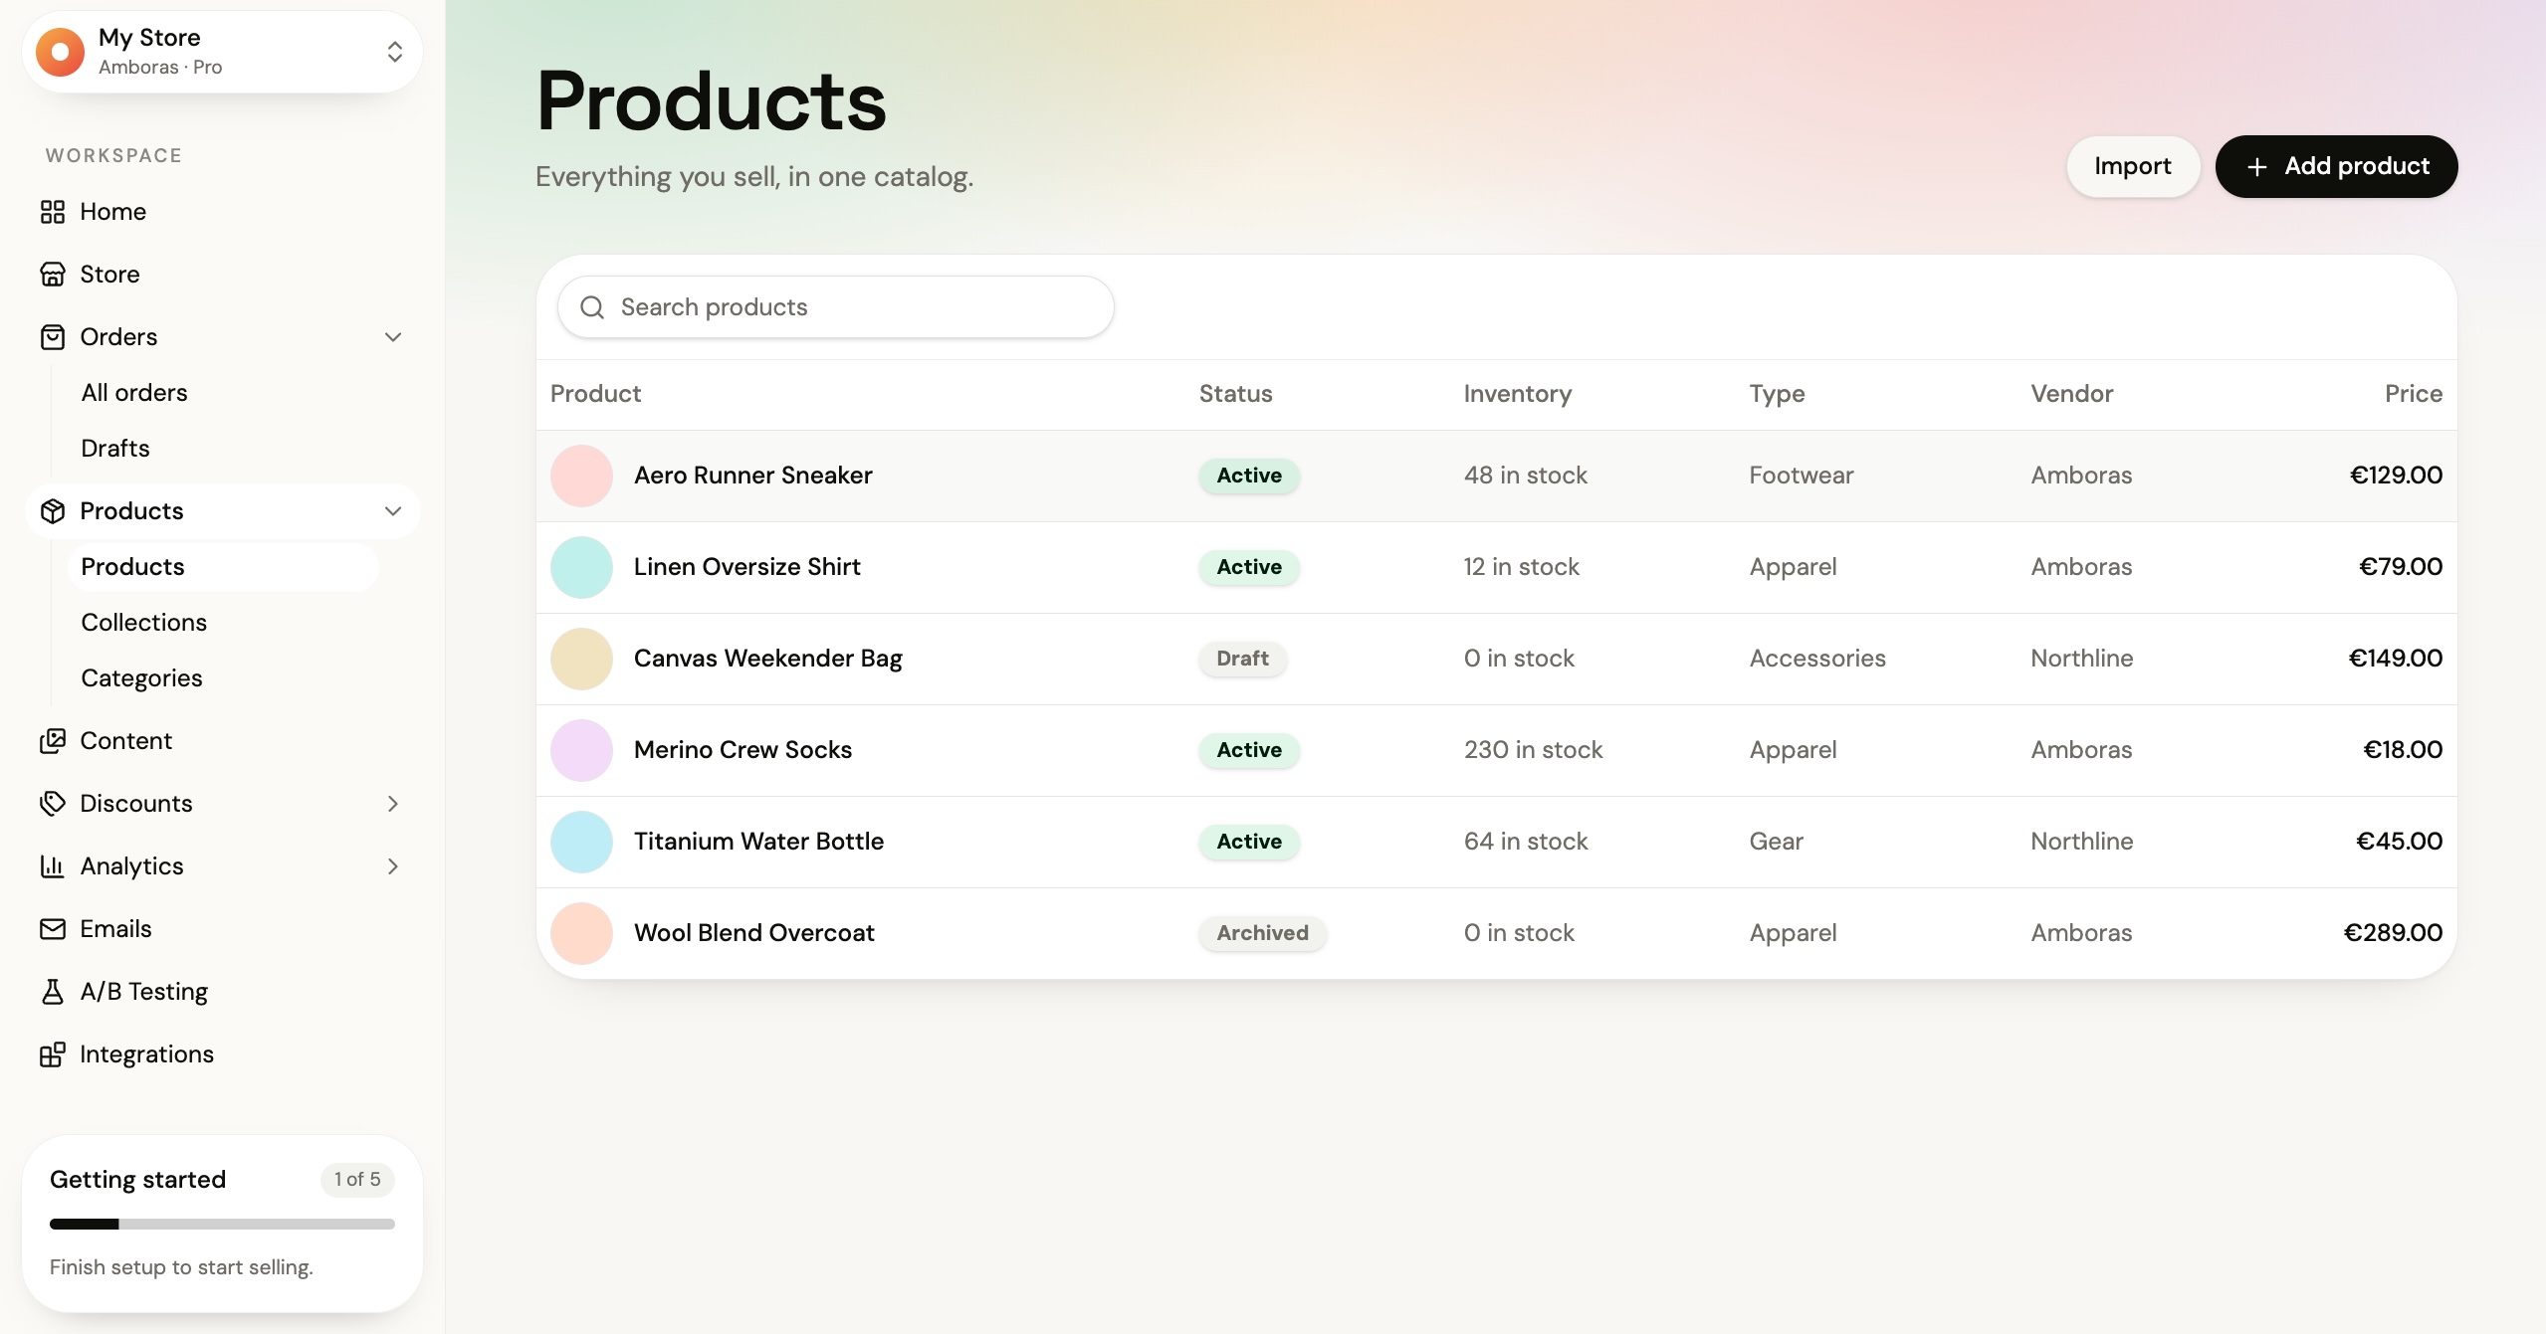The height and width of the screenshot is (1334, 2546).
Task: Click the €289.00 price cell
Action: point(2394,933)
